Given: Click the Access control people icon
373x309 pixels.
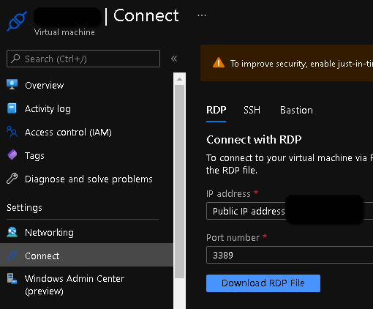Looking at the screenshot, I should 12,132.
